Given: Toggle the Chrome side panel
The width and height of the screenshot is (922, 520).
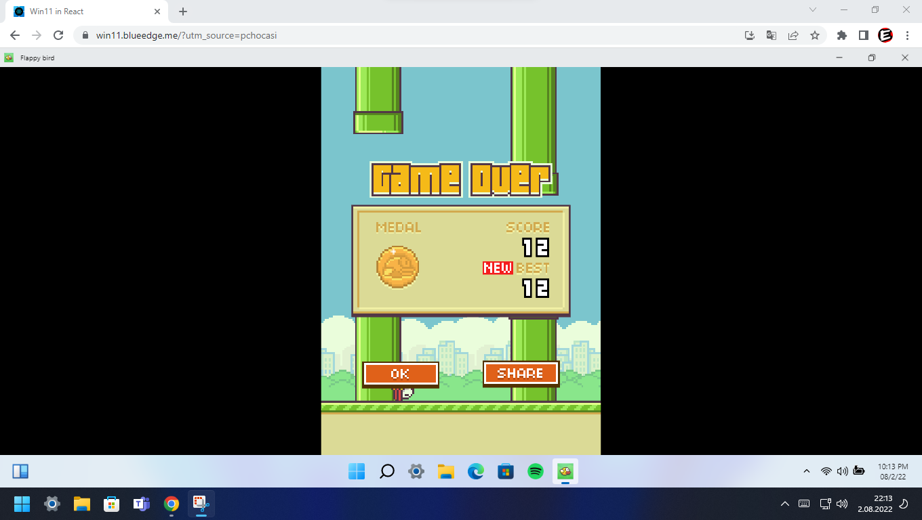Looking at the screenshot, I should pyautogui.click(x=864, y=35).
